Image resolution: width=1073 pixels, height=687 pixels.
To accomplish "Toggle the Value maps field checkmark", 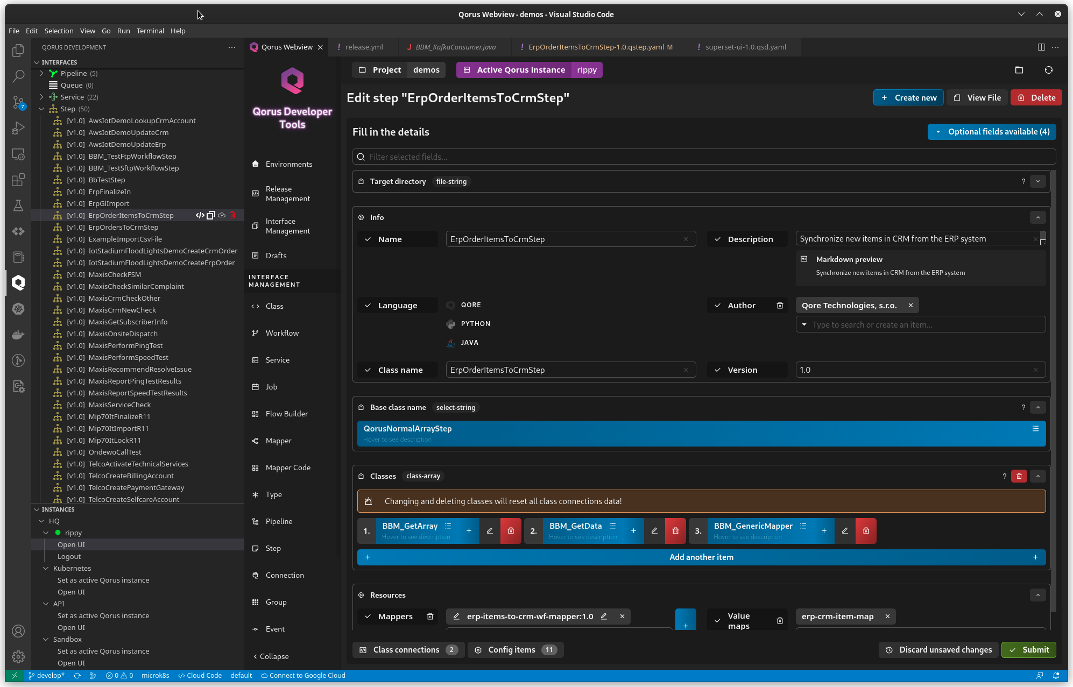I will (x=717, y=621).
